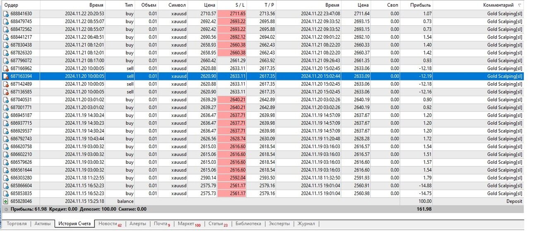Click the order icon for 686561644

6,170
